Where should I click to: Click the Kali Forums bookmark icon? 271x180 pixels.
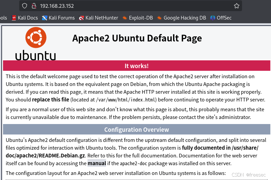[x=44, y=18]
